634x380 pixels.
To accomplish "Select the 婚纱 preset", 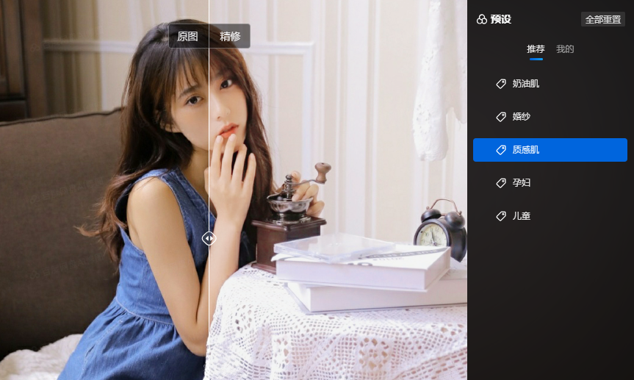I will click(x=550, y=117).
